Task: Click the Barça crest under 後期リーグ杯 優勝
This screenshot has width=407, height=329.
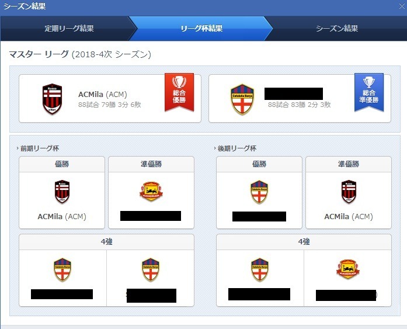Action: (x=259, y=192)
